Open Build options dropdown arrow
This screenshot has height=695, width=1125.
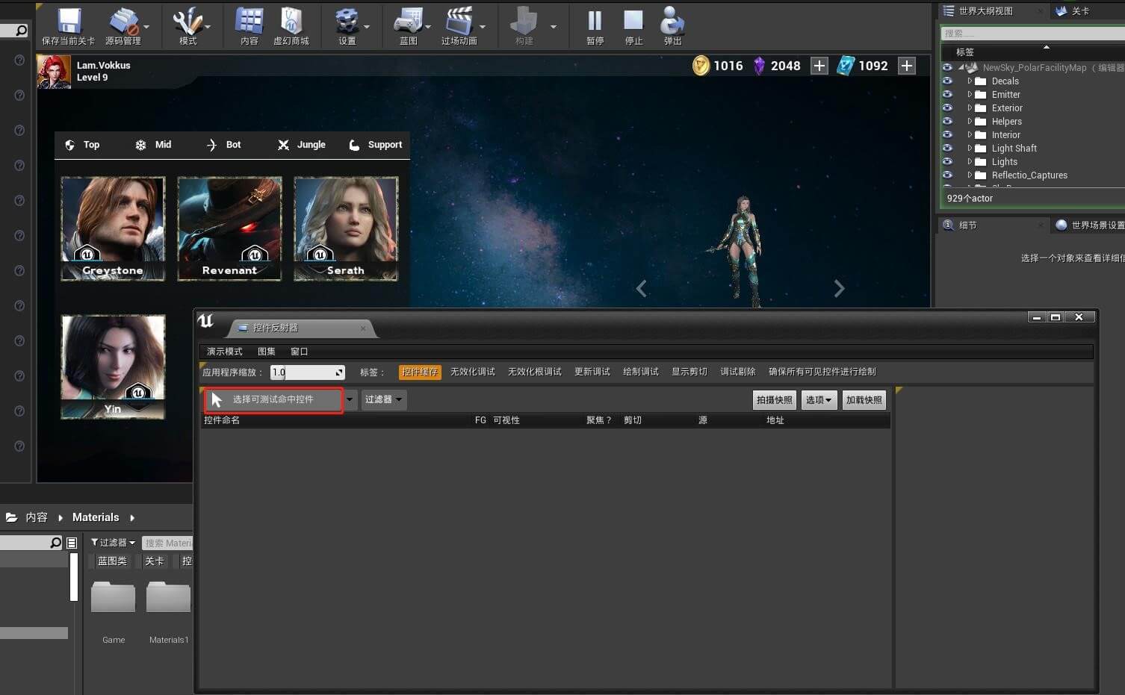[554, 27]
